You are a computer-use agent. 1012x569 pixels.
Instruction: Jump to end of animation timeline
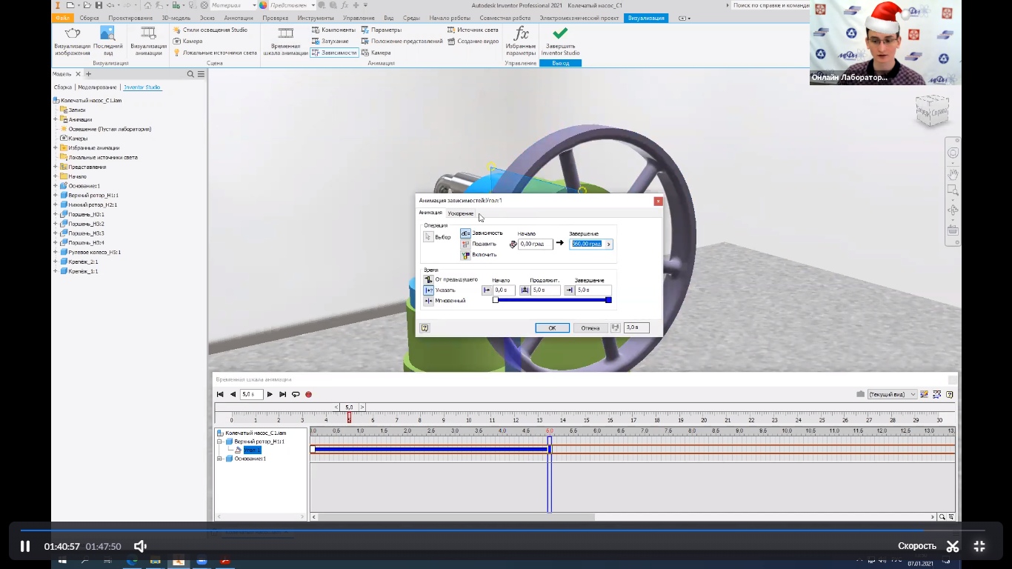coord(282,394)
